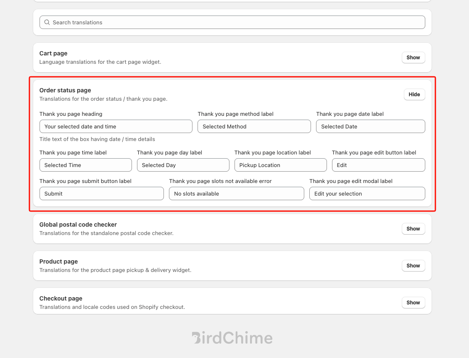The image size is (469, 358).
Task: Edit the Submit button label field
Action: [101, 193]
